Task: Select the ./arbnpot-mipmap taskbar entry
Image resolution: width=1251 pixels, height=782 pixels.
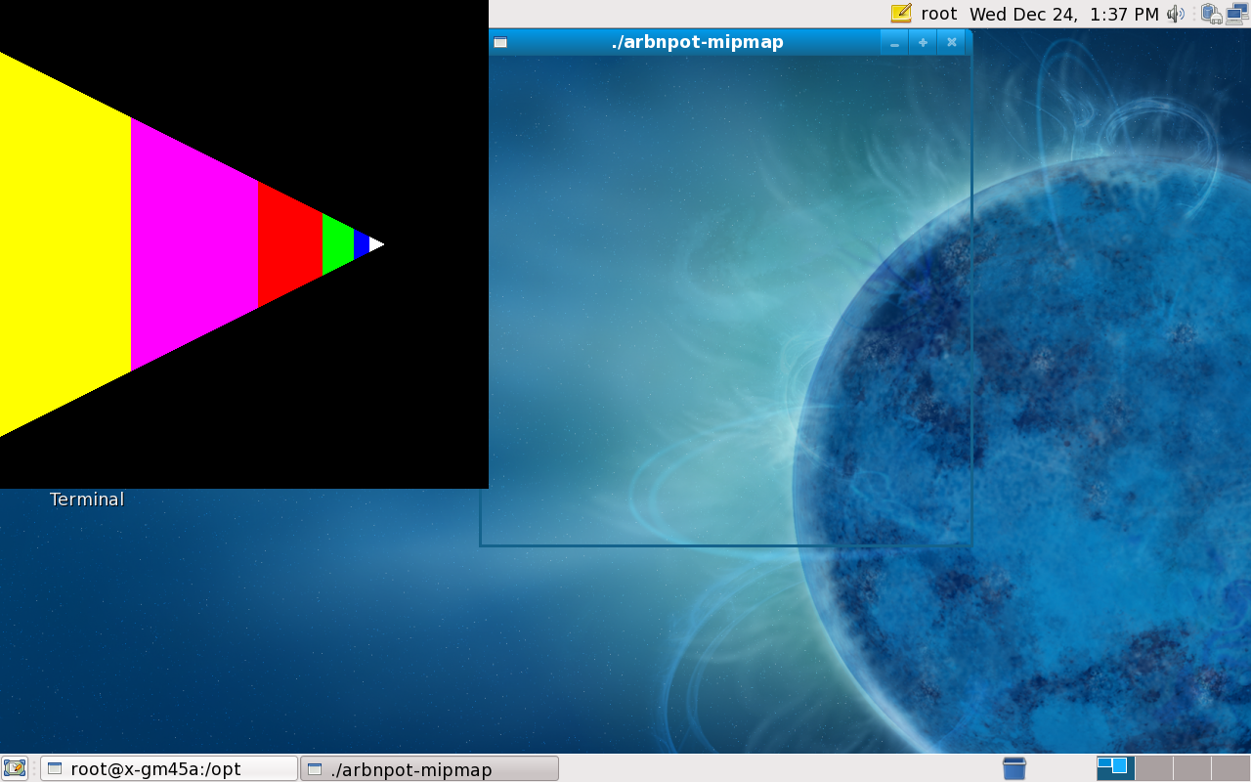Action: 429,768
